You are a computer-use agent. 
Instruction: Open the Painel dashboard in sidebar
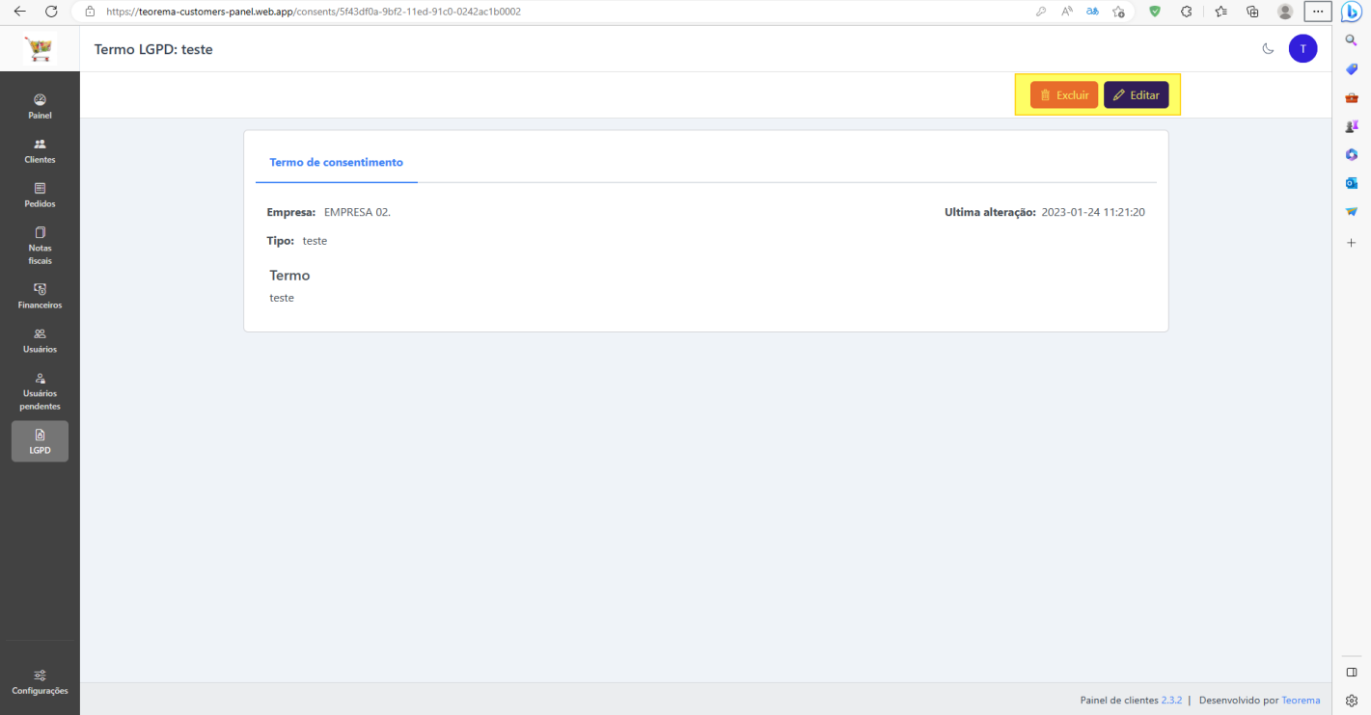pyautogui.click(x=40, y=106)
